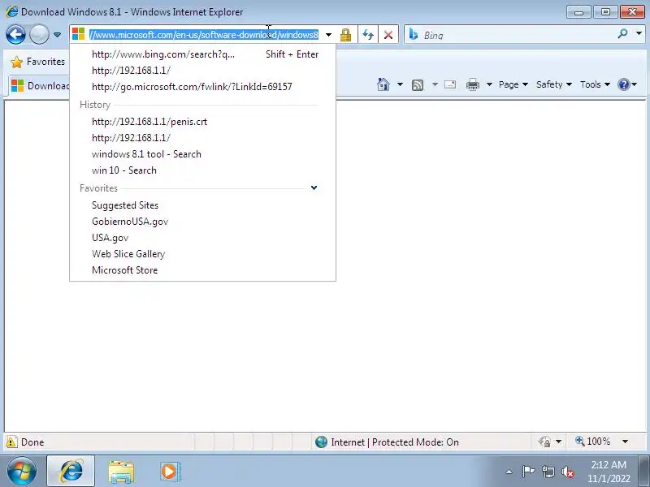Screen dimensions: 650x487
Task: Open the privacy icon dropdown arrow
Action: 558,442
